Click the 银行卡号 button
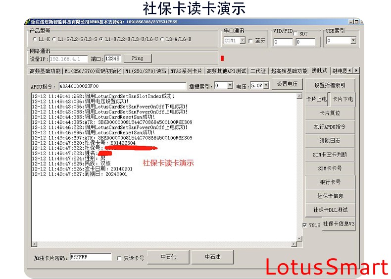 point(330,182)
